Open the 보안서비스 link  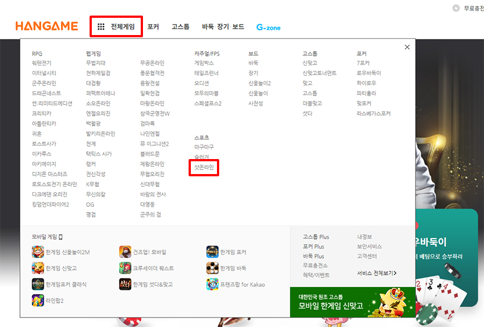[369, 246]
